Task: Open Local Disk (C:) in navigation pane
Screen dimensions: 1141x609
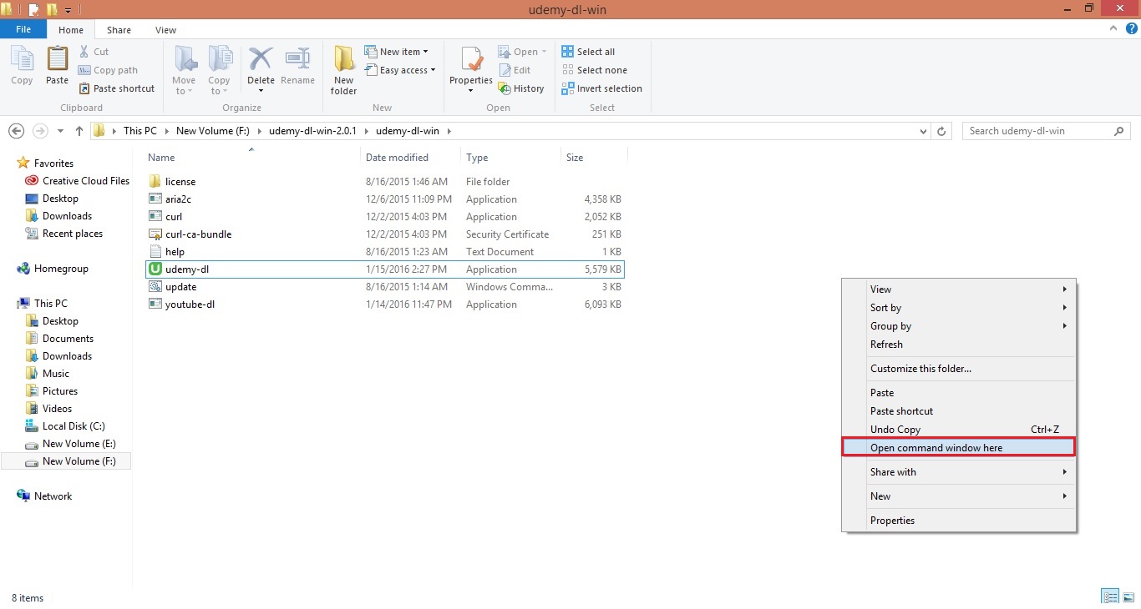Action: click(65, 426)
